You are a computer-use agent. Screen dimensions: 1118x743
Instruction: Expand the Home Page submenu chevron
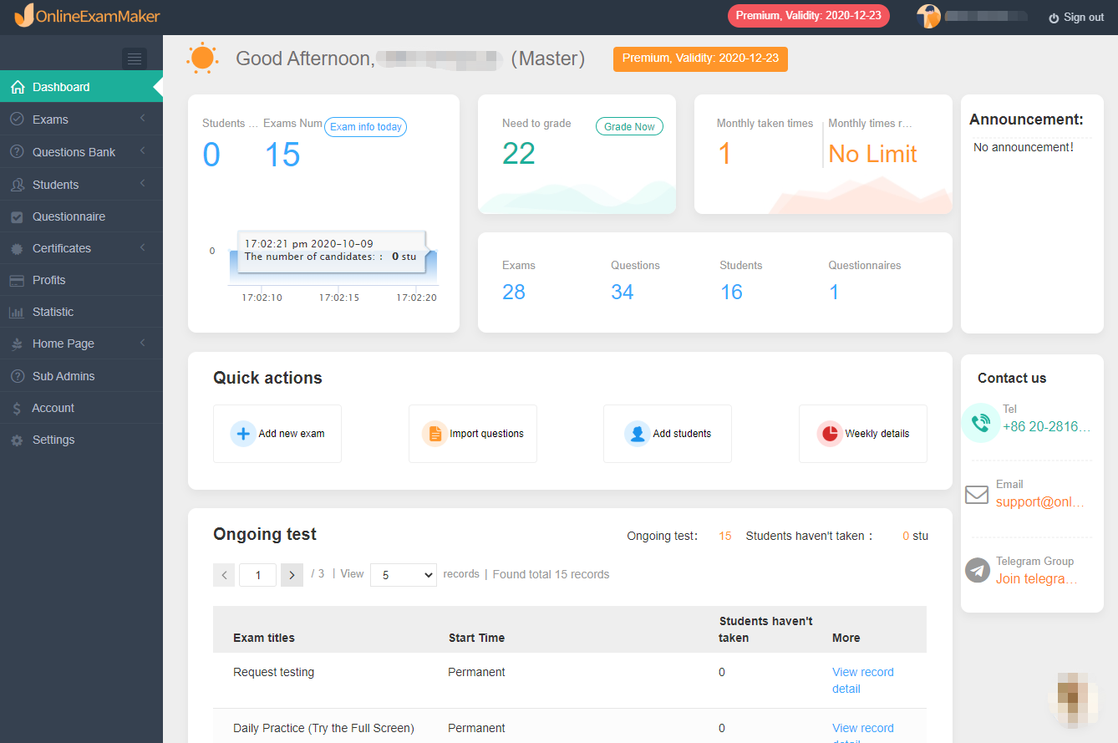pyautogui.click(x=143, y=343)
